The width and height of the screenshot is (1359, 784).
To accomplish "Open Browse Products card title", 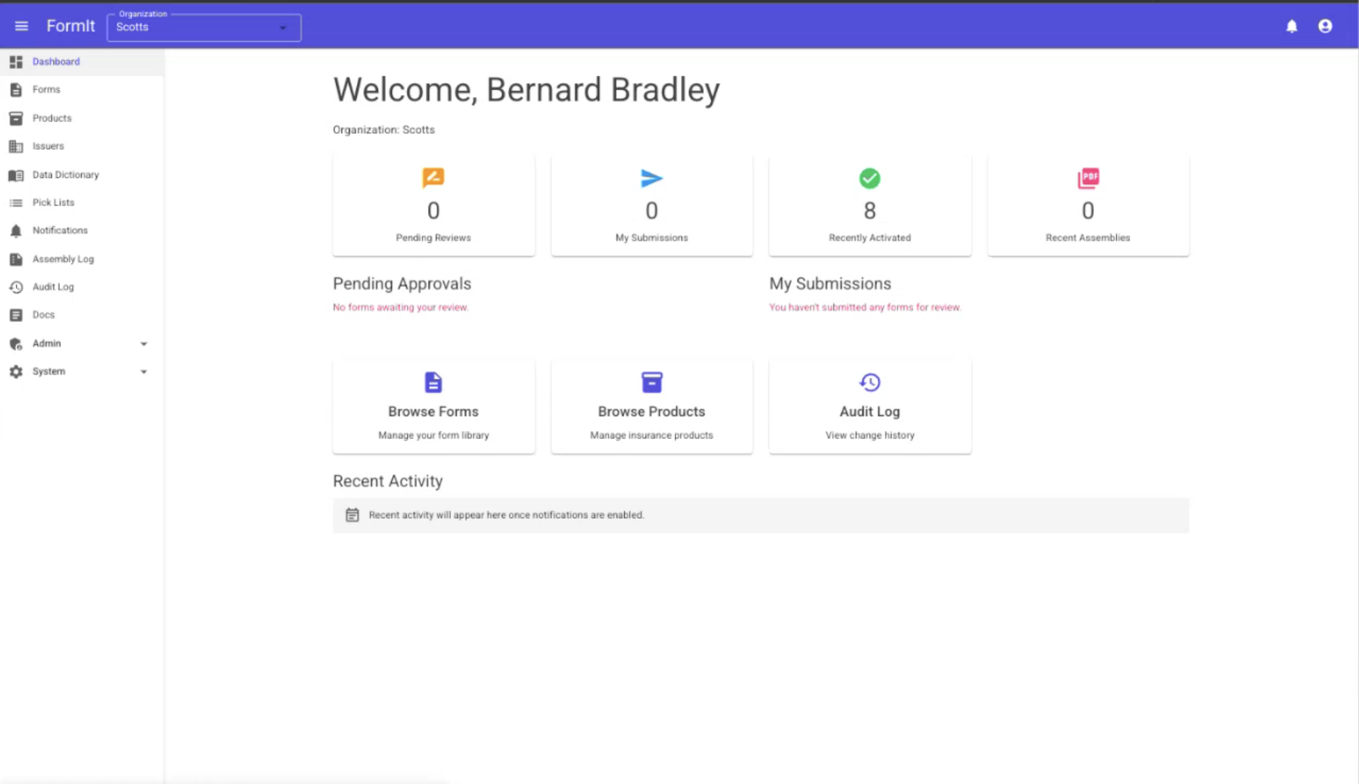I will [x=651, y=412].
